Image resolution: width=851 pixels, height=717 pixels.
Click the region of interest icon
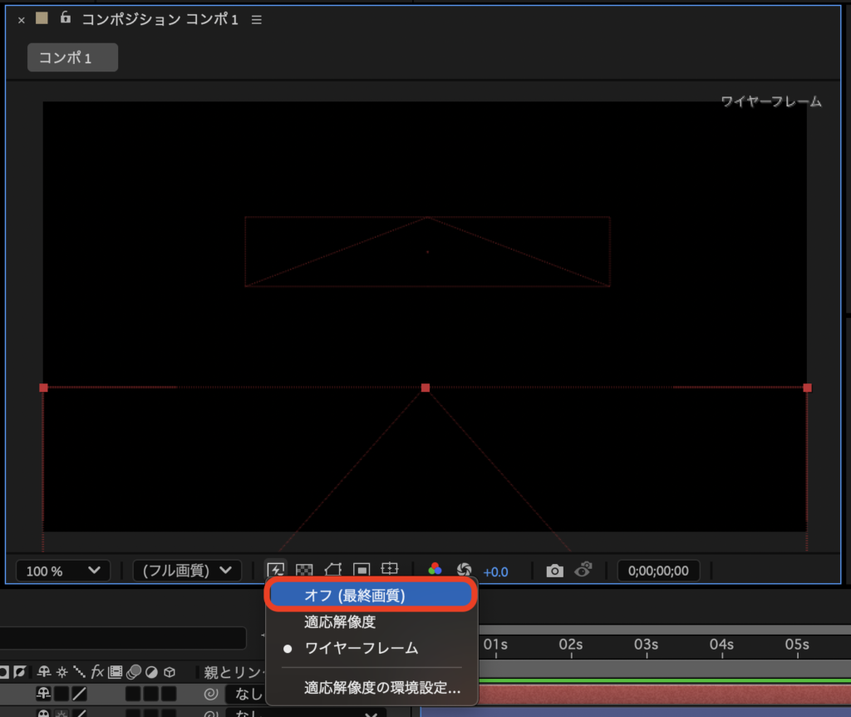[x=362, y=570]
